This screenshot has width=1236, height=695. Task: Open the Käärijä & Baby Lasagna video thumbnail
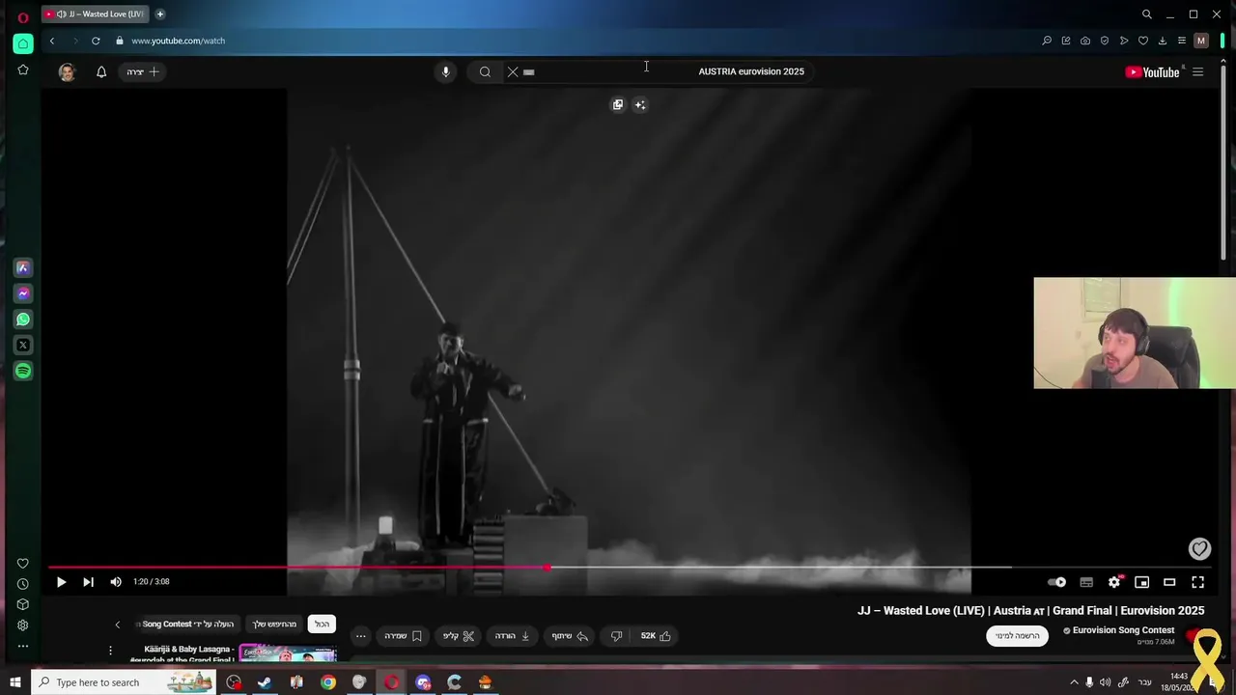(288, 653)
